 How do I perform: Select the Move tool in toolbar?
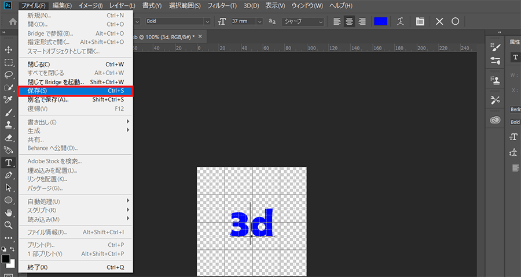pos(9,50)
